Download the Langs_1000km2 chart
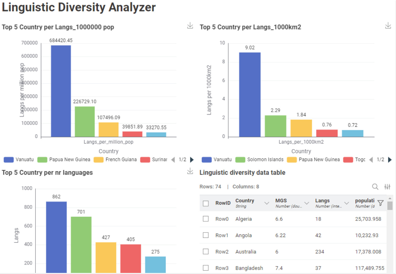Image resolution: width=396 pixels, height=274 pixels. 388,26
